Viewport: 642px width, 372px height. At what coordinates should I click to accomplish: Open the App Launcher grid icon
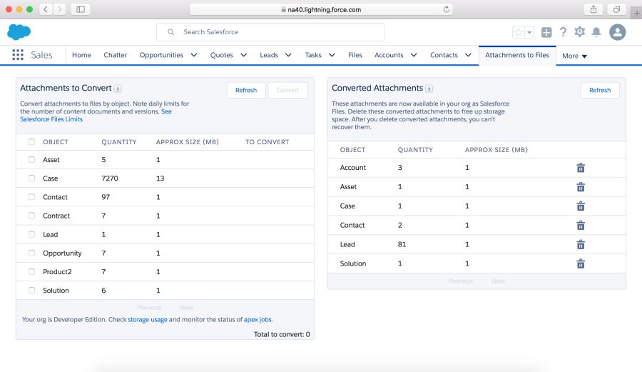18,55
